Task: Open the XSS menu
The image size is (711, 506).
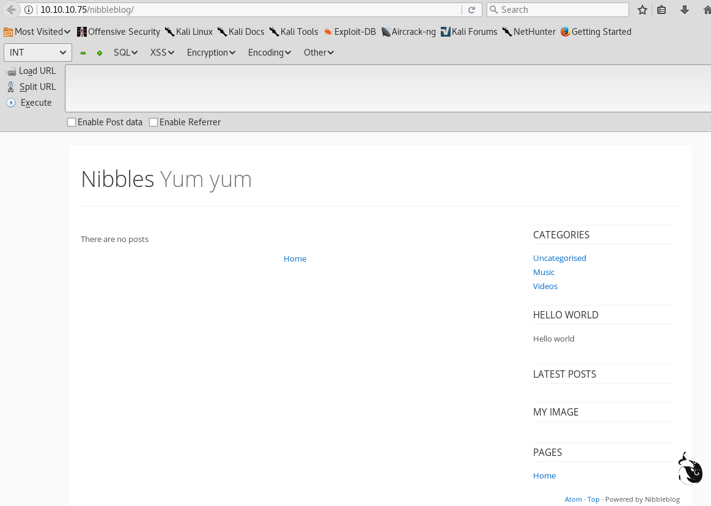Action: pyautogui.click(x=162, y=53)
